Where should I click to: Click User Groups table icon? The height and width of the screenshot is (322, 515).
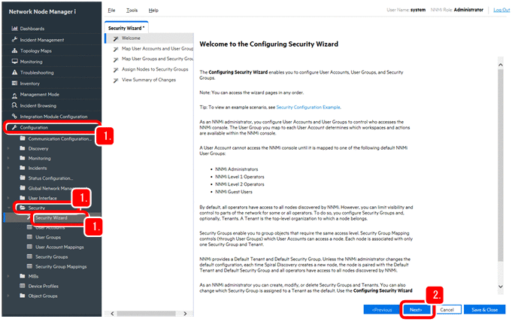(x=29, y=237)
